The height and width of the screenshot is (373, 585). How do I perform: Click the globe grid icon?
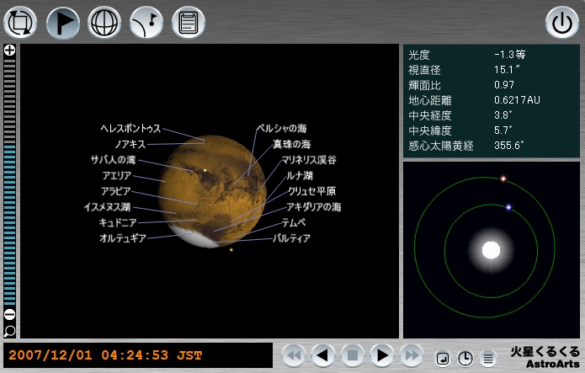point(104,23)
